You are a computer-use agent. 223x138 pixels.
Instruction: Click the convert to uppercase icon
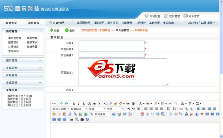click(168, 109)
